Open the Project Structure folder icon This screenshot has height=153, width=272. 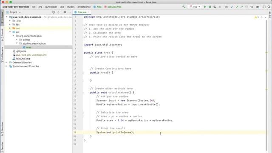click(x=258, y=7)
